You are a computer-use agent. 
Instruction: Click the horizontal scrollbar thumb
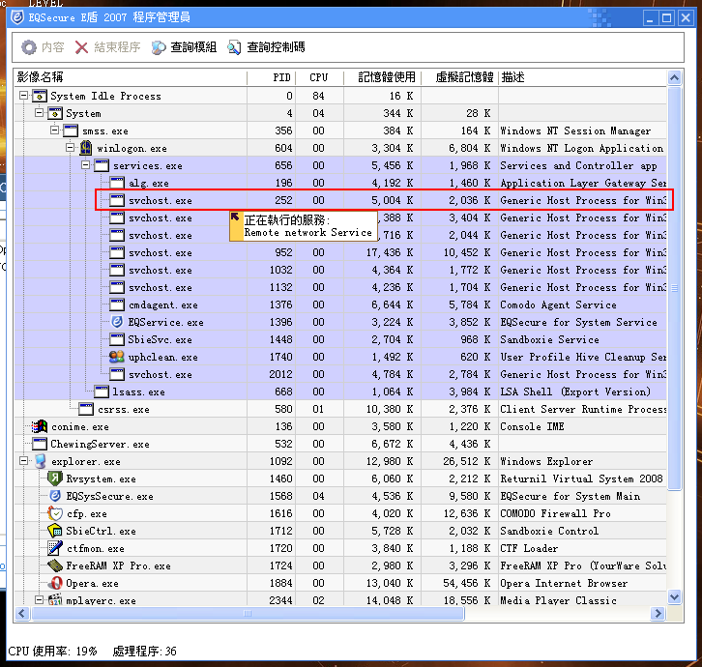pos(248,613)
